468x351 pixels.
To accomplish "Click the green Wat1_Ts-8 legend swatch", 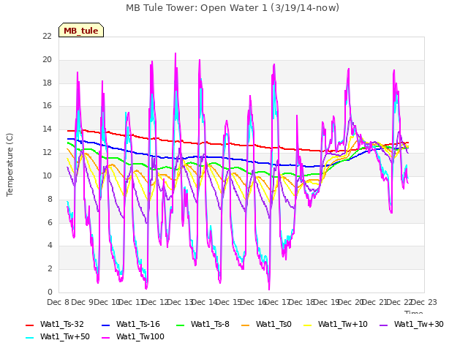I will click(181, 325).
